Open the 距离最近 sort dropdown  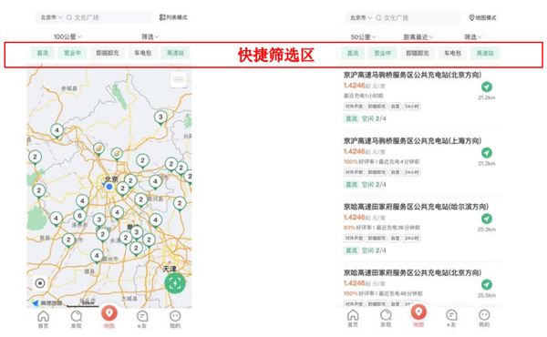click(x=418, y=37)
